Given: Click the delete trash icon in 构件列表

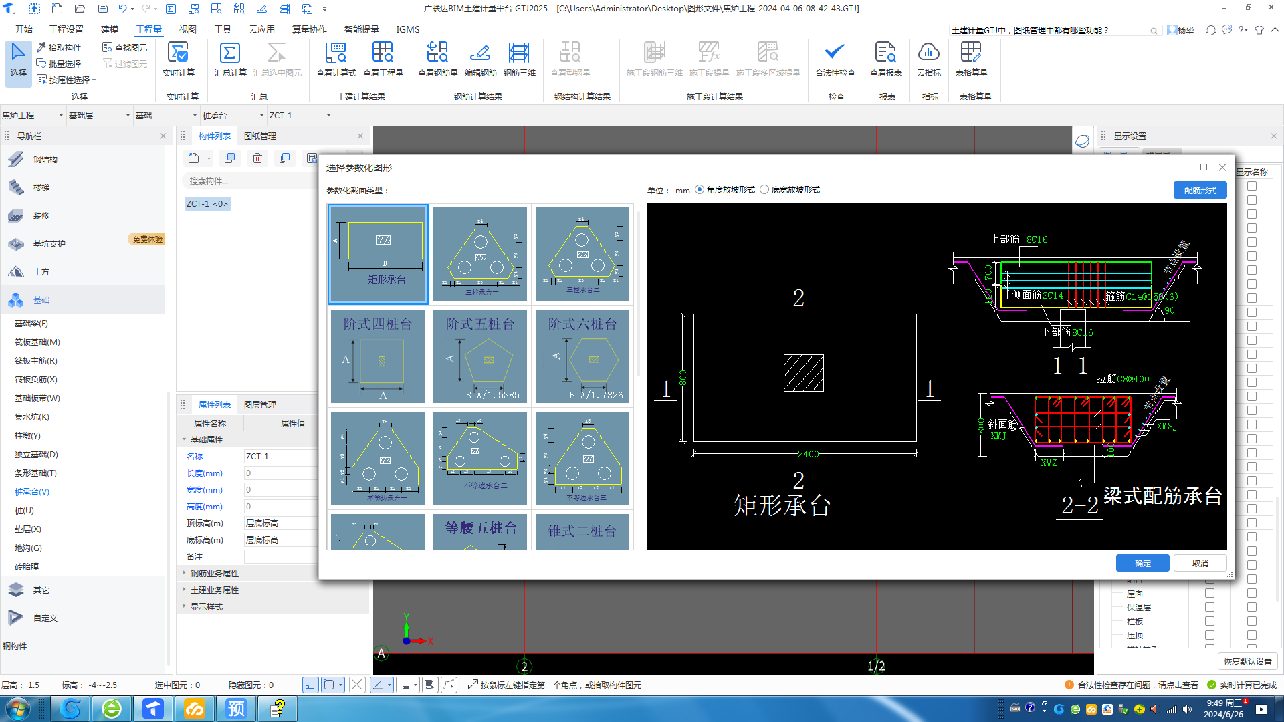Looking at the screenshot, I should coord(257,158).
